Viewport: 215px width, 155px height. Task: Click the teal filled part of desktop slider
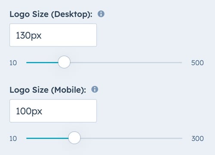pos(42,62)
